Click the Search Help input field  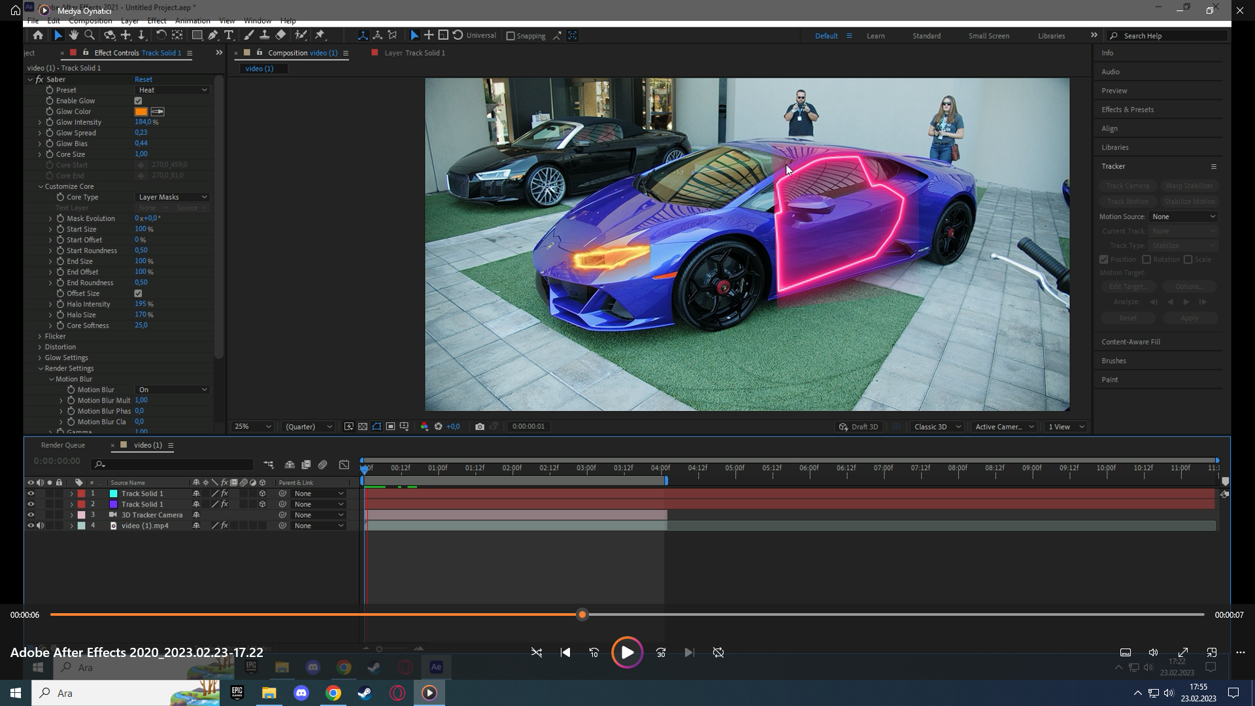(1170, 36)
